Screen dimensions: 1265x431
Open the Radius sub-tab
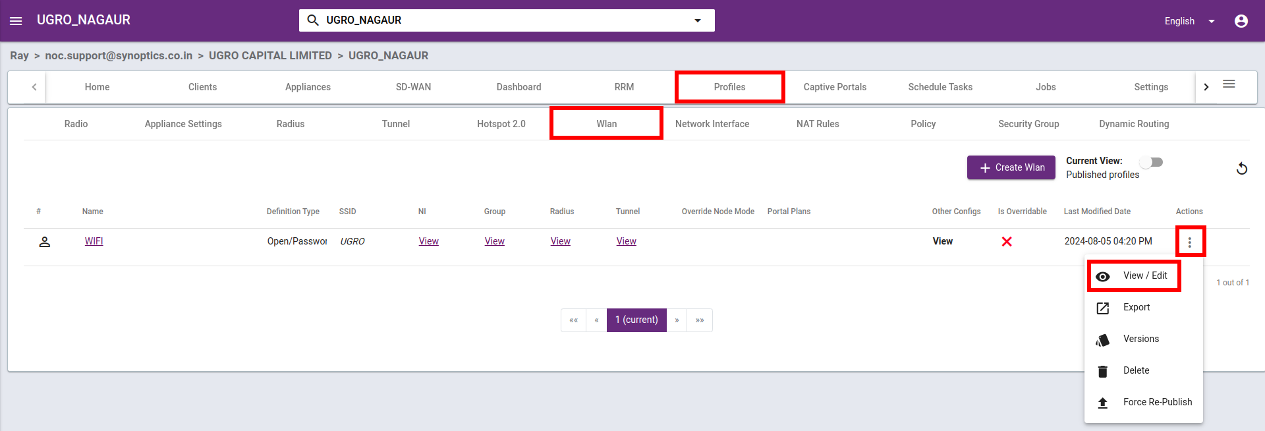pyautogui.click(x=291, y=124)
